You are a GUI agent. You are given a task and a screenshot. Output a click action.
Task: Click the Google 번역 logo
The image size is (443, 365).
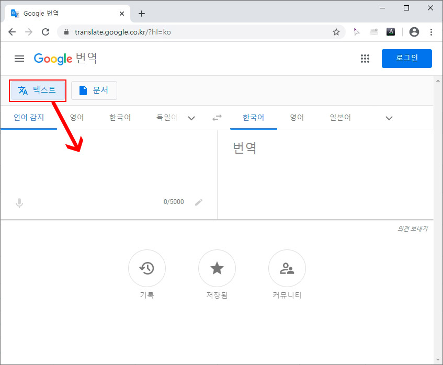[x=65, y=59]
